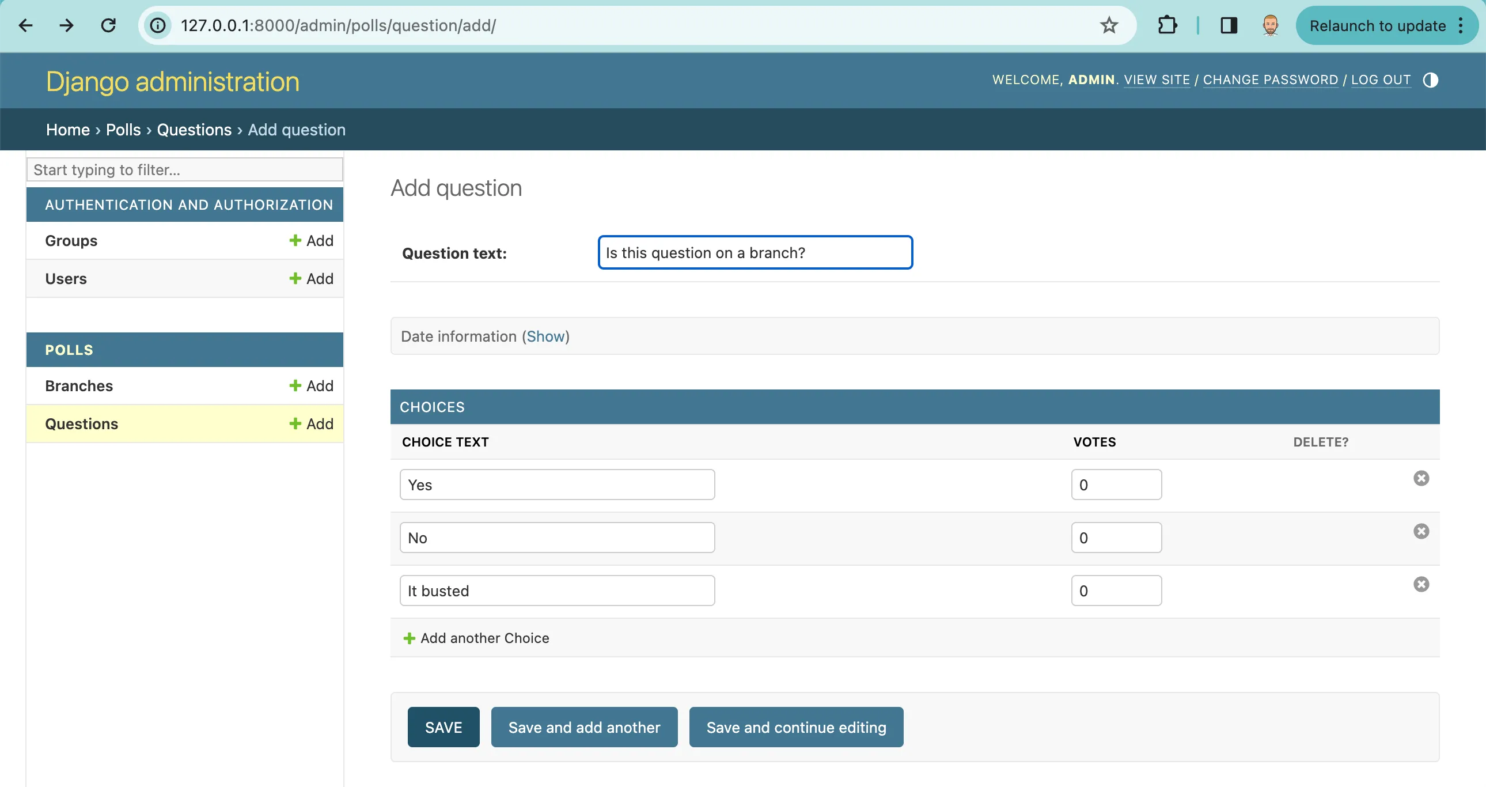
Task: Click Save and continue editing
Action: tap(795, 727)
